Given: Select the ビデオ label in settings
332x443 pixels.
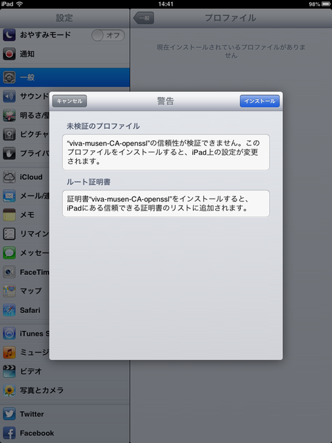Looking at the screenshot, I should [30, 371].
